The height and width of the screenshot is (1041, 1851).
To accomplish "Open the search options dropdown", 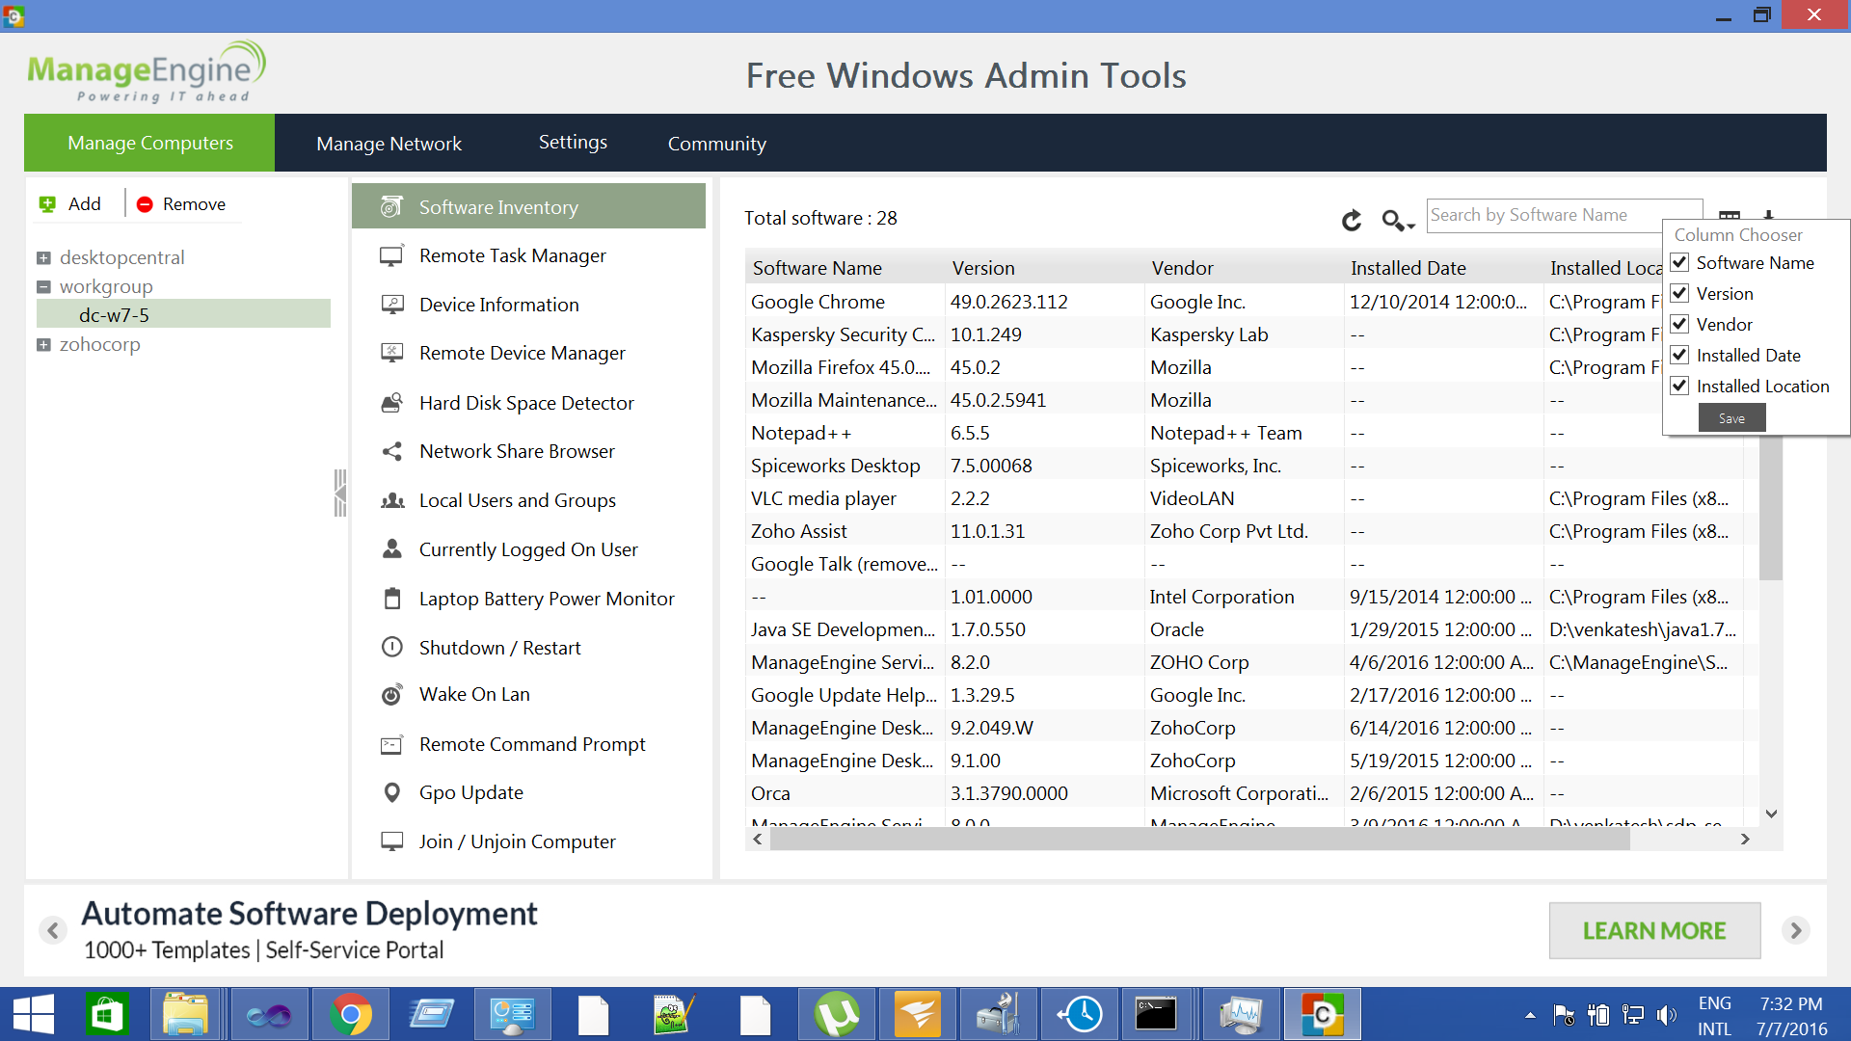I will (x=1398, y=221).
